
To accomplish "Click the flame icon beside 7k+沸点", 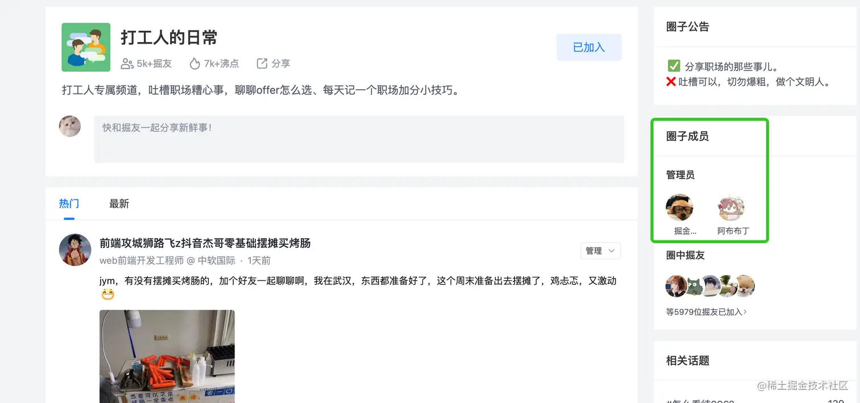I will [x=195, y=64].
